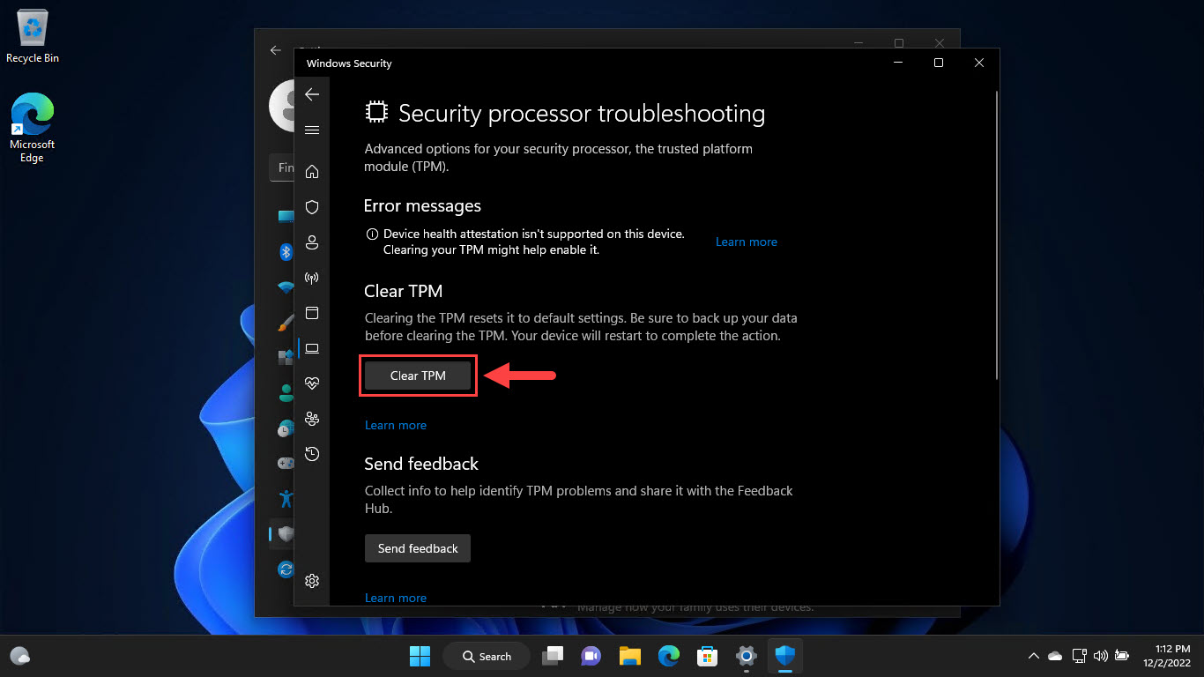Select the highlighted Device security laptop icon
This screenshot has height=677, width=1204.
311,347
